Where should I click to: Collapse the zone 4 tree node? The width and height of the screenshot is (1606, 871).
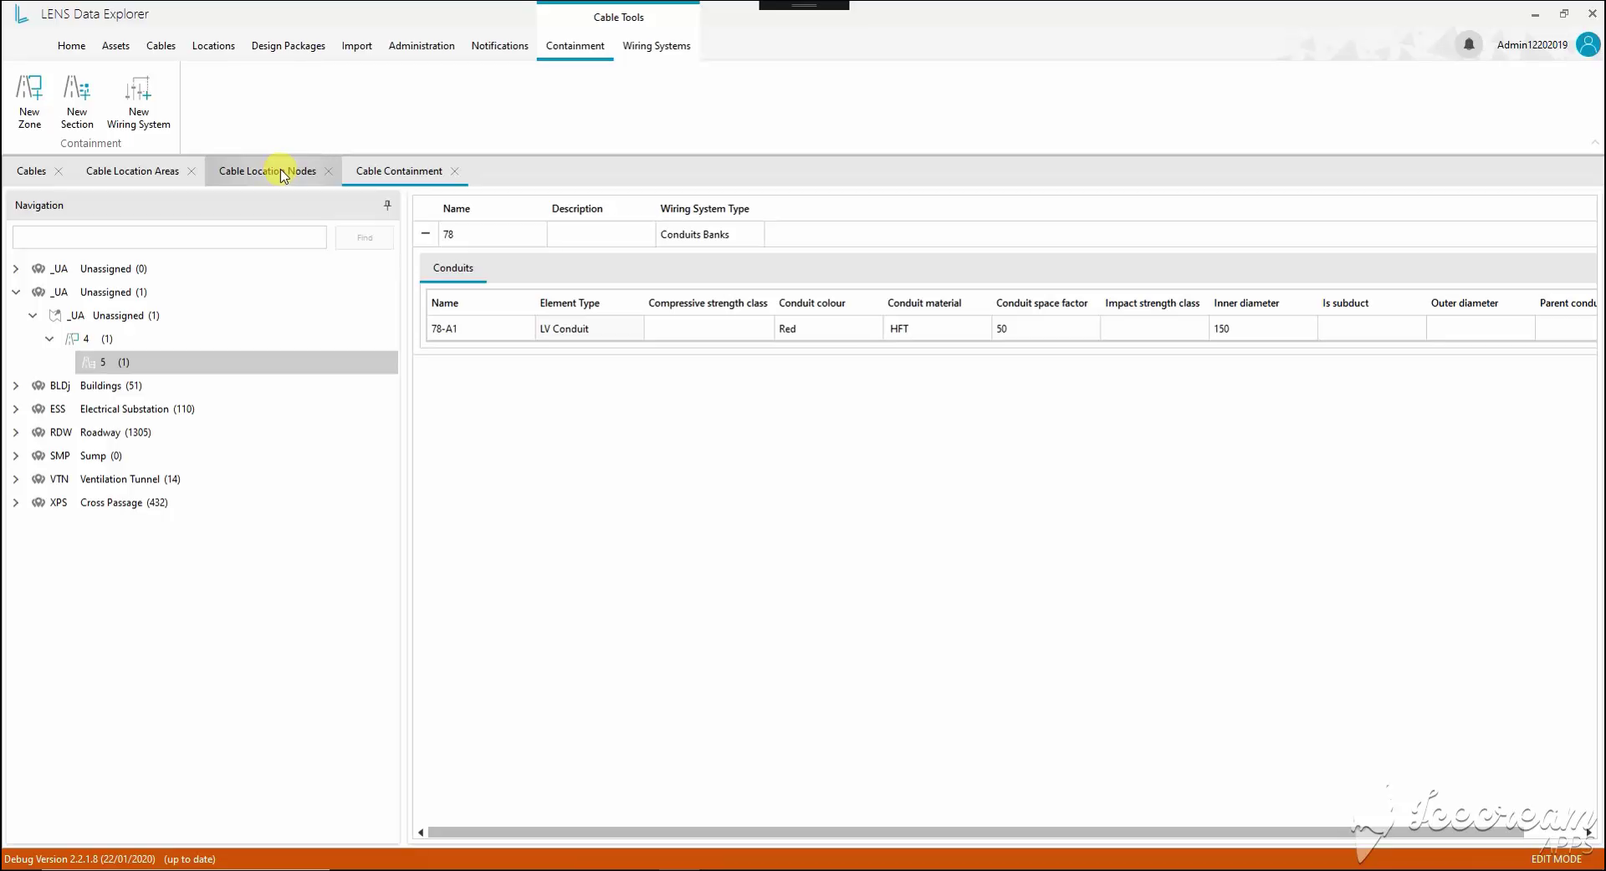pos(49,339)
